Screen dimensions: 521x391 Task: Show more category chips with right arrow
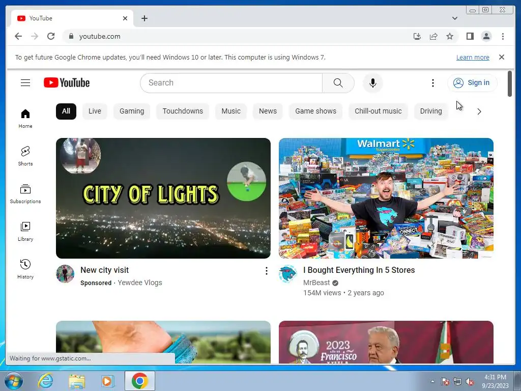point(479,111)
